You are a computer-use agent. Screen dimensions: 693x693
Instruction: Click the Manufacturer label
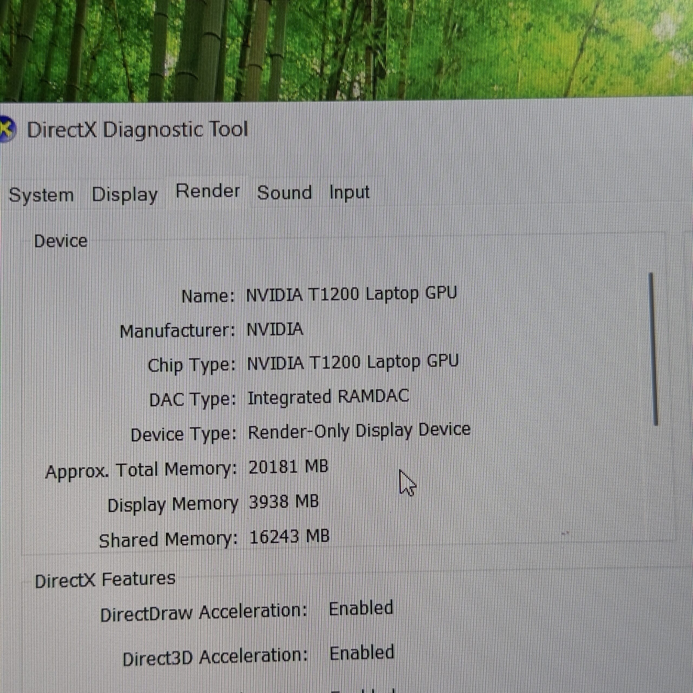click(x=177, y=331)
